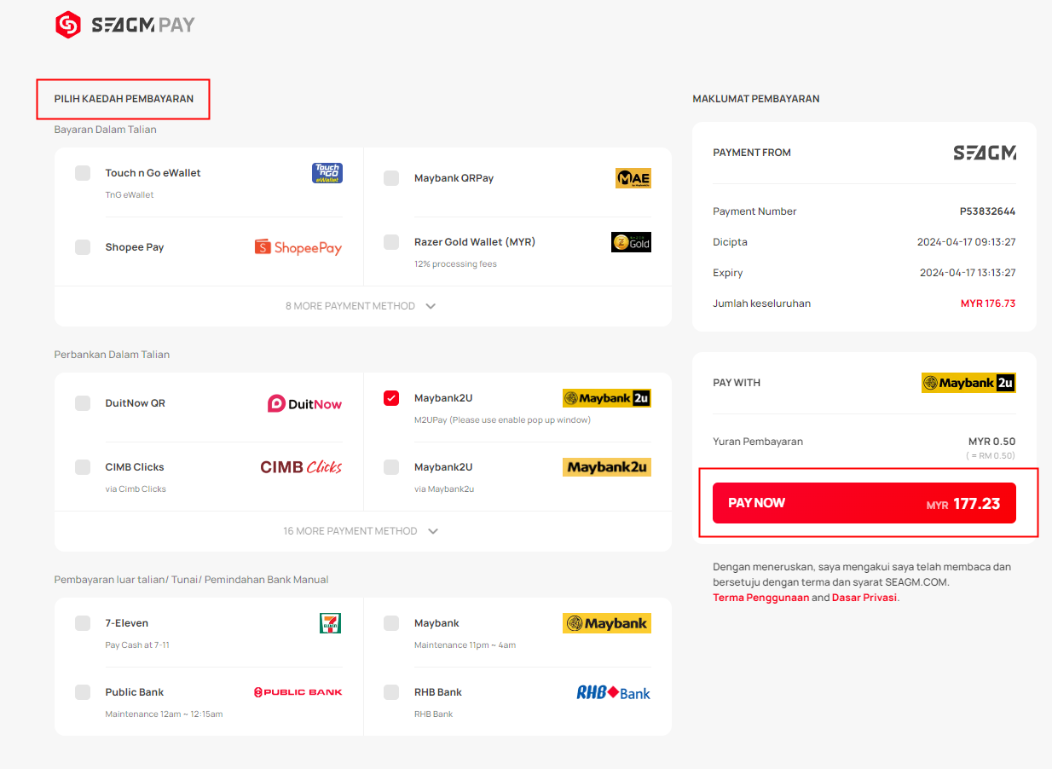Image resolution: width=1052 pixels, height=769 pixels.
Task: Tick the Maybank bank transfer checkbox
Action: (391, 623)
